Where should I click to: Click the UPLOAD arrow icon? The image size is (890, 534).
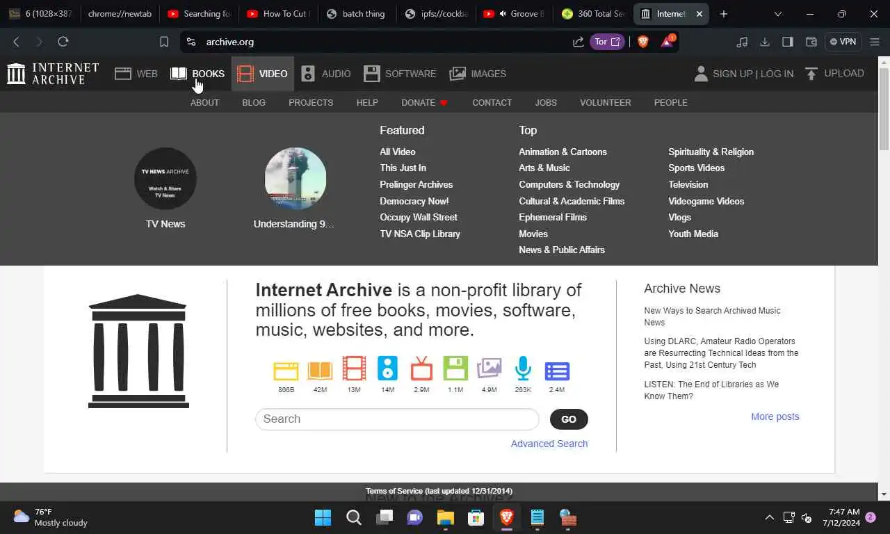pyautogui.click(x=811, y=74)
